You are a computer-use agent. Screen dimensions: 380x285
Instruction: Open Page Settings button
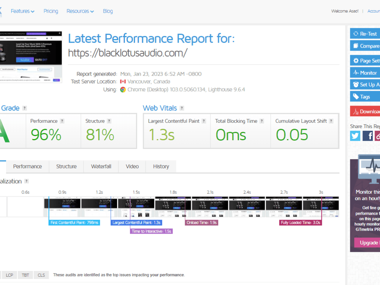(x=365, y=60)
